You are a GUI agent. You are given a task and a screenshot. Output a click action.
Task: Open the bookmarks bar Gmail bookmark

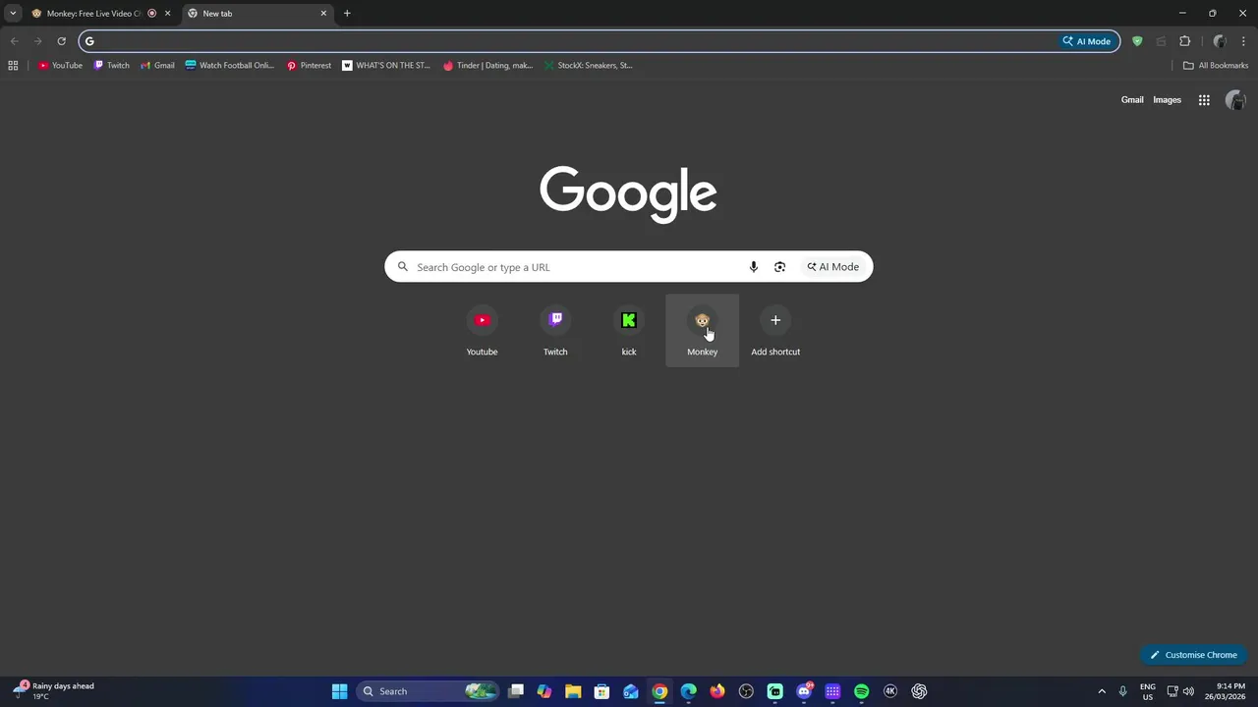point(157,66)
